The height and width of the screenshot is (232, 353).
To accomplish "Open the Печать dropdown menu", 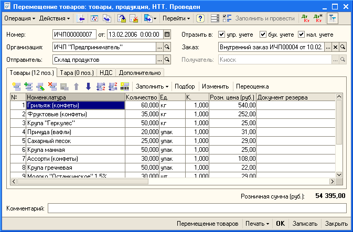I will coord(258,224).
